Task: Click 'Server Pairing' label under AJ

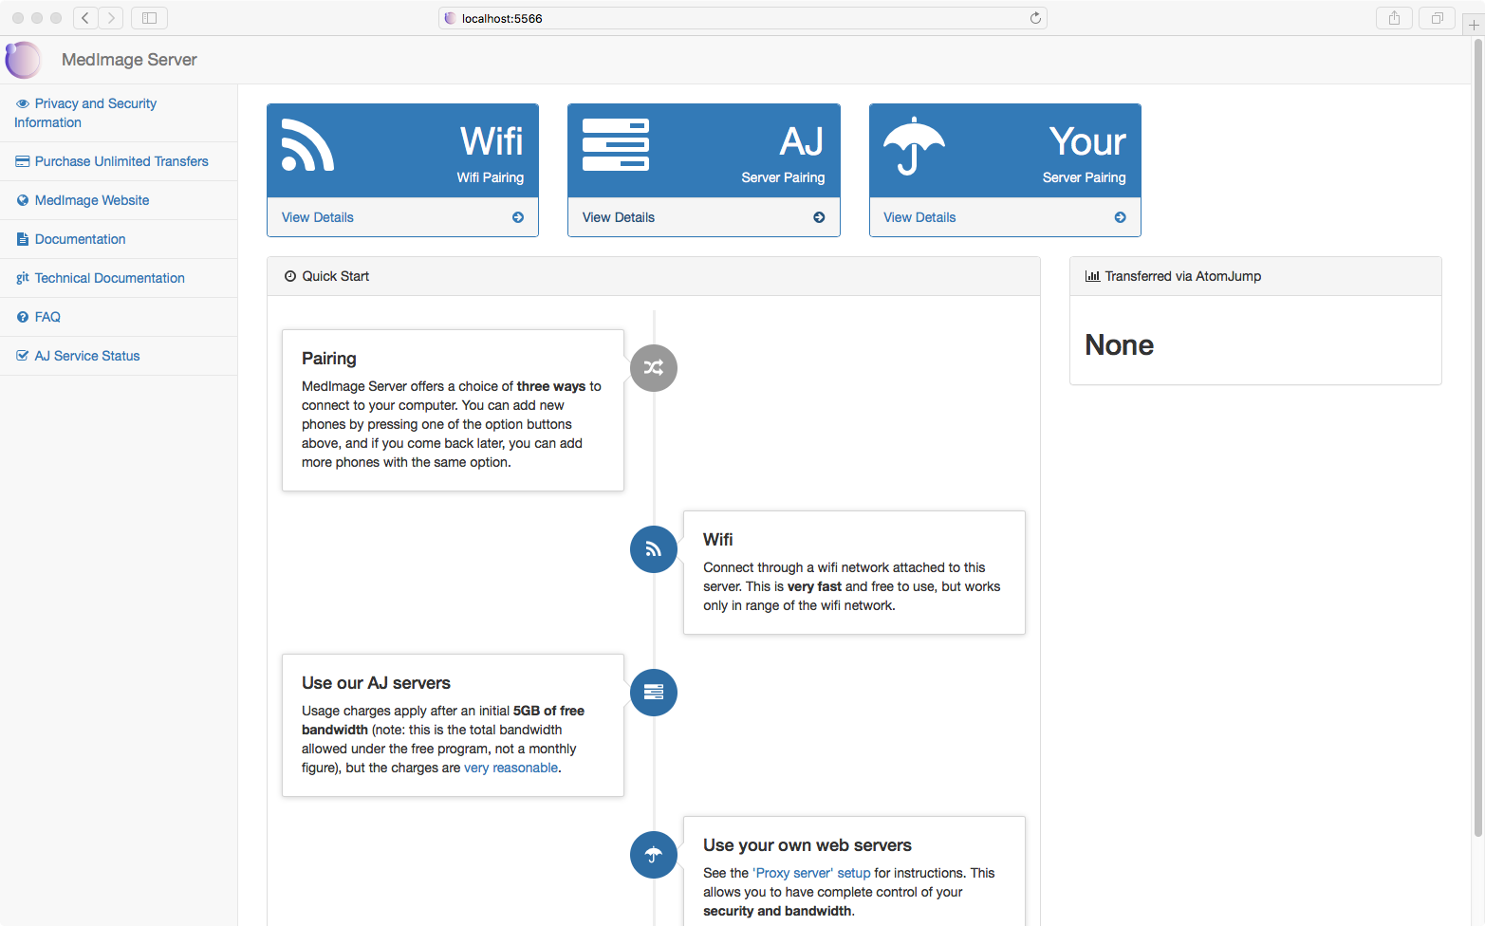Action: (783, 177)
